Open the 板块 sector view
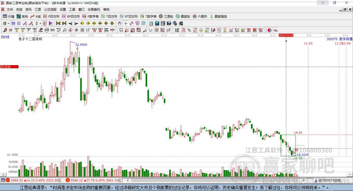 22,17
